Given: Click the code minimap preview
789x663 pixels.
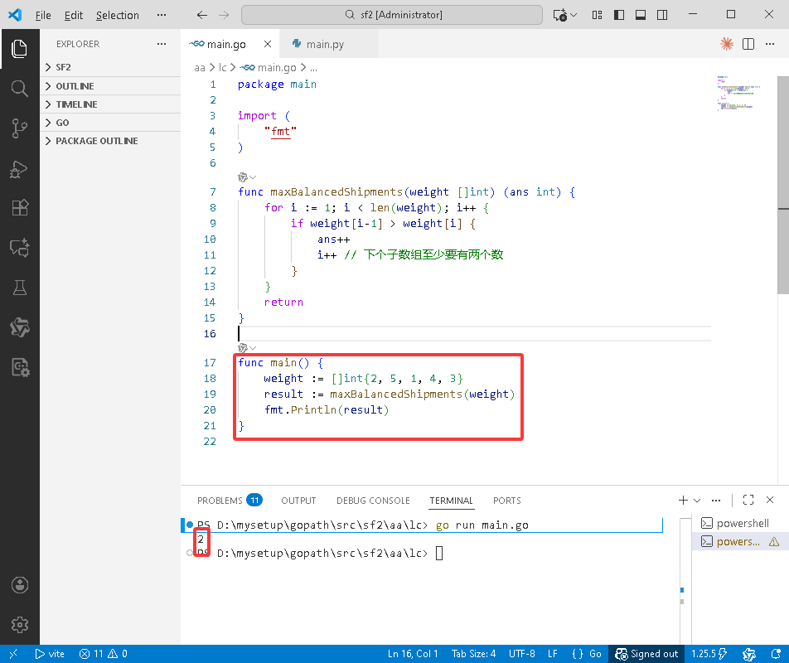Looking at the screenshot, I should click(x=738, y=93).
